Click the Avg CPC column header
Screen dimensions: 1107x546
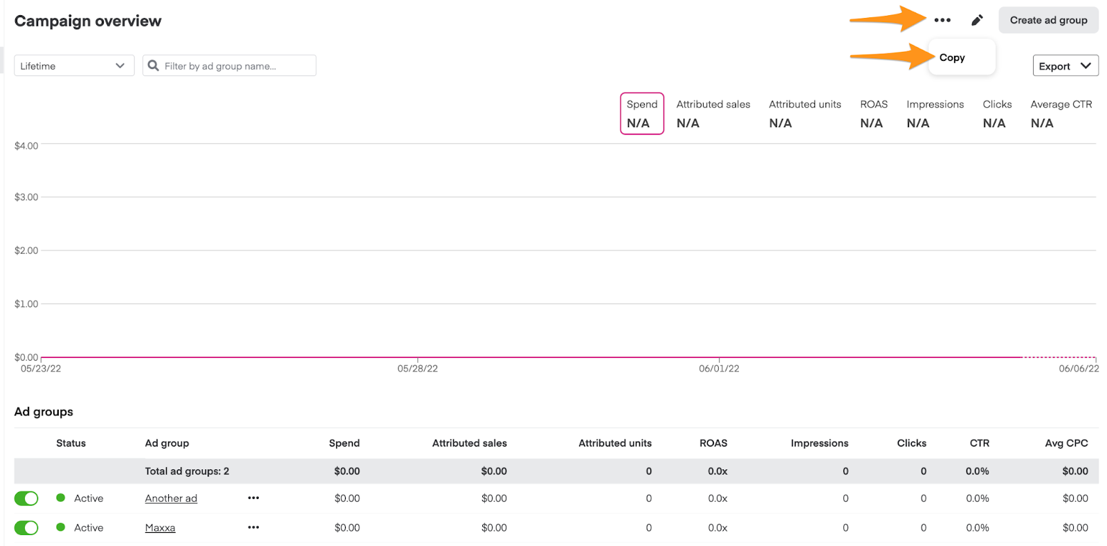click(1066, 443)
